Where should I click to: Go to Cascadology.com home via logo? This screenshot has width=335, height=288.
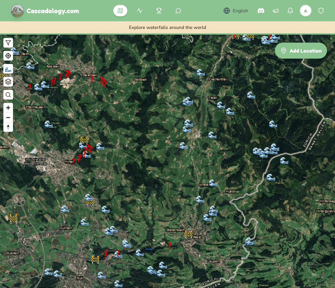point(45,11)
